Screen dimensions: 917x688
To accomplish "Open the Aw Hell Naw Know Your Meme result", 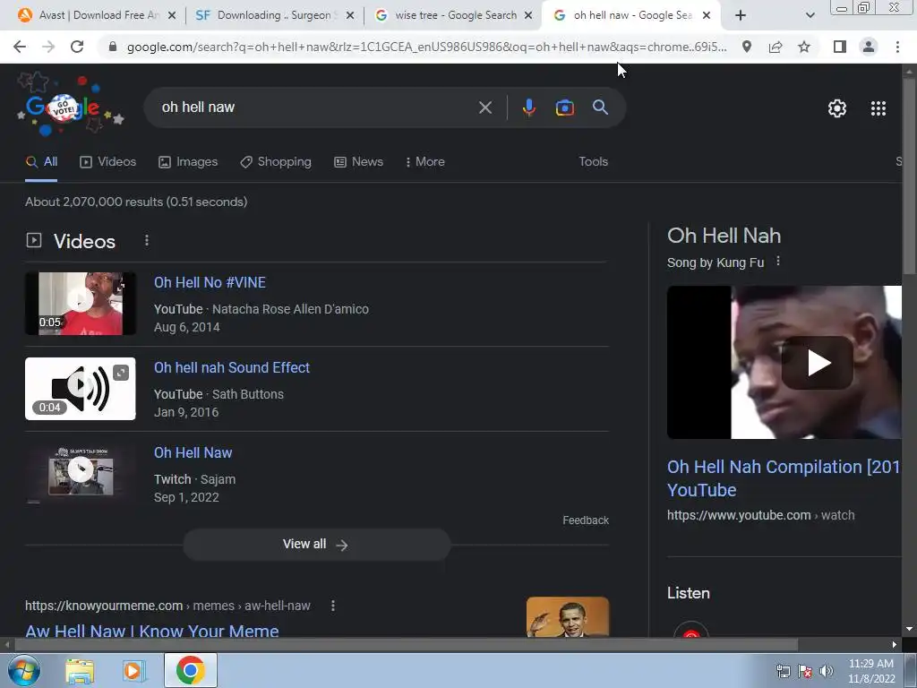I will click(x=152, y=631).
